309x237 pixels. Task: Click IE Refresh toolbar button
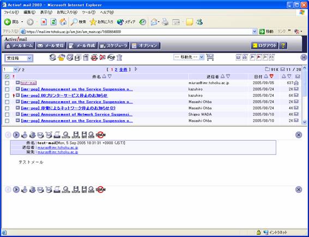(x=53, y=22)
